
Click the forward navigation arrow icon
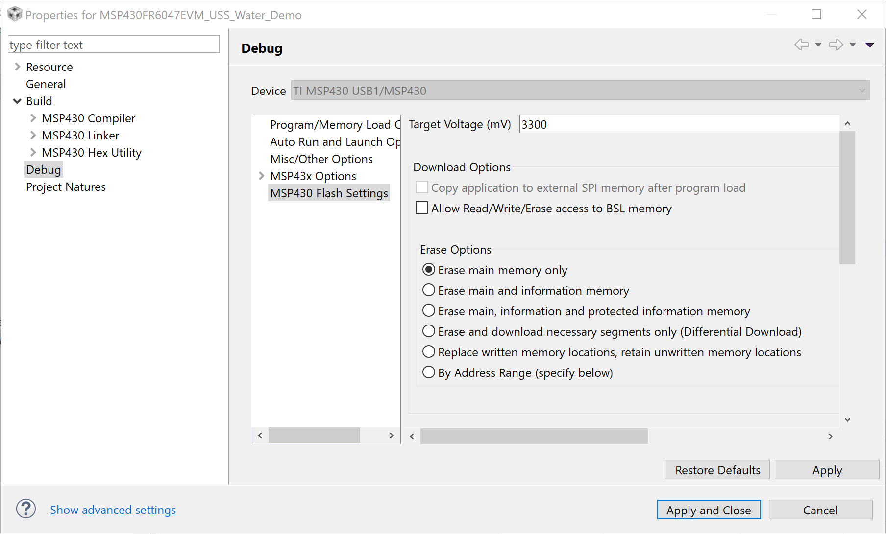point(836,45)
